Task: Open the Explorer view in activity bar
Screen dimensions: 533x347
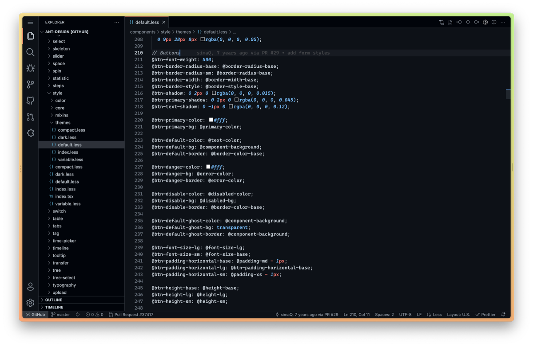Action: (x=30, y=36)
